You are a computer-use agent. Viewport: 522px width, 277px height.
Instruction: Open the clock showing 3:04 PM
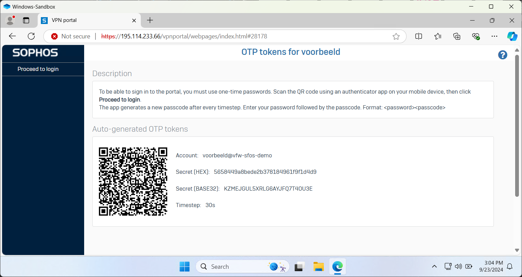pyautogui.click(x=491, y=266)
